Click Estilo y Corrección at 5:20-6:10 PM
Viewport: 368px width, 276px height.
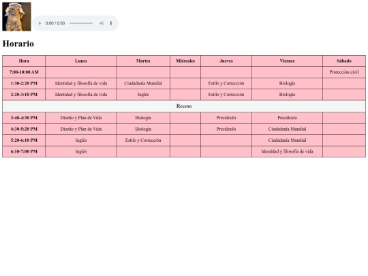(x=143, y=140)
